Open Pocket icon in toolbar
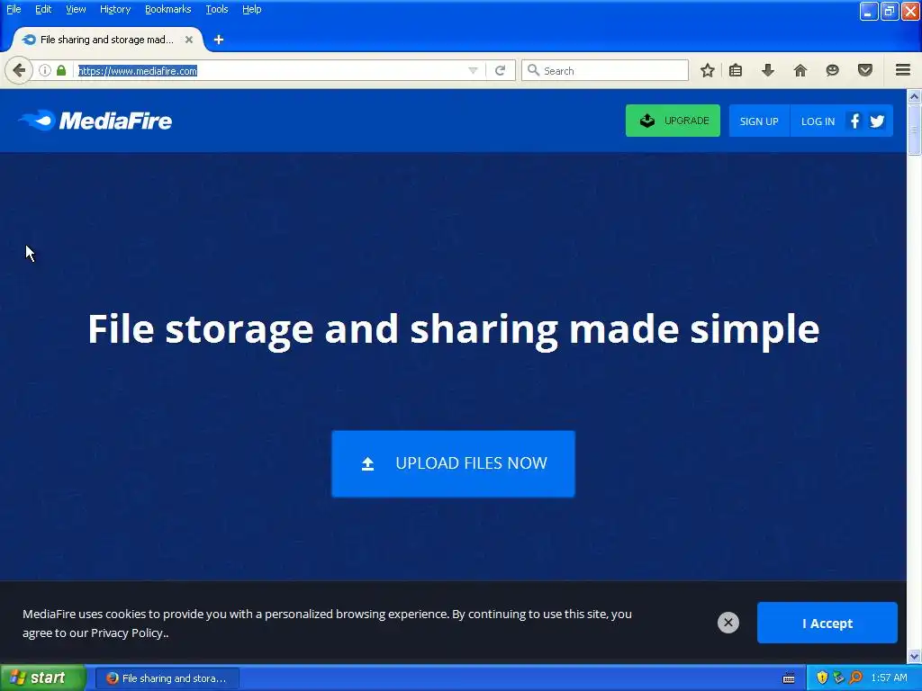This screenshot has height=691, width=922. tap(865, 70)
